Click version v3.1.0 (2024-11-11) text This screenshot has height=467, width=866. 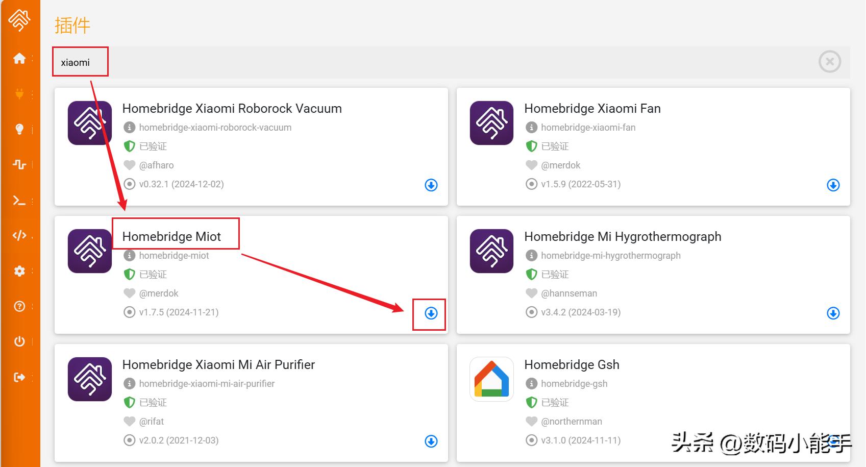click(x=581, y=440)
